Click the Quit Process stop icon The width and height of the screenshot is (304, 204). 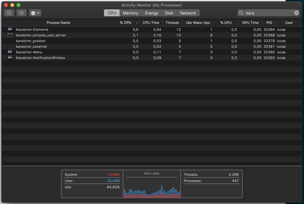click(9, 13)
